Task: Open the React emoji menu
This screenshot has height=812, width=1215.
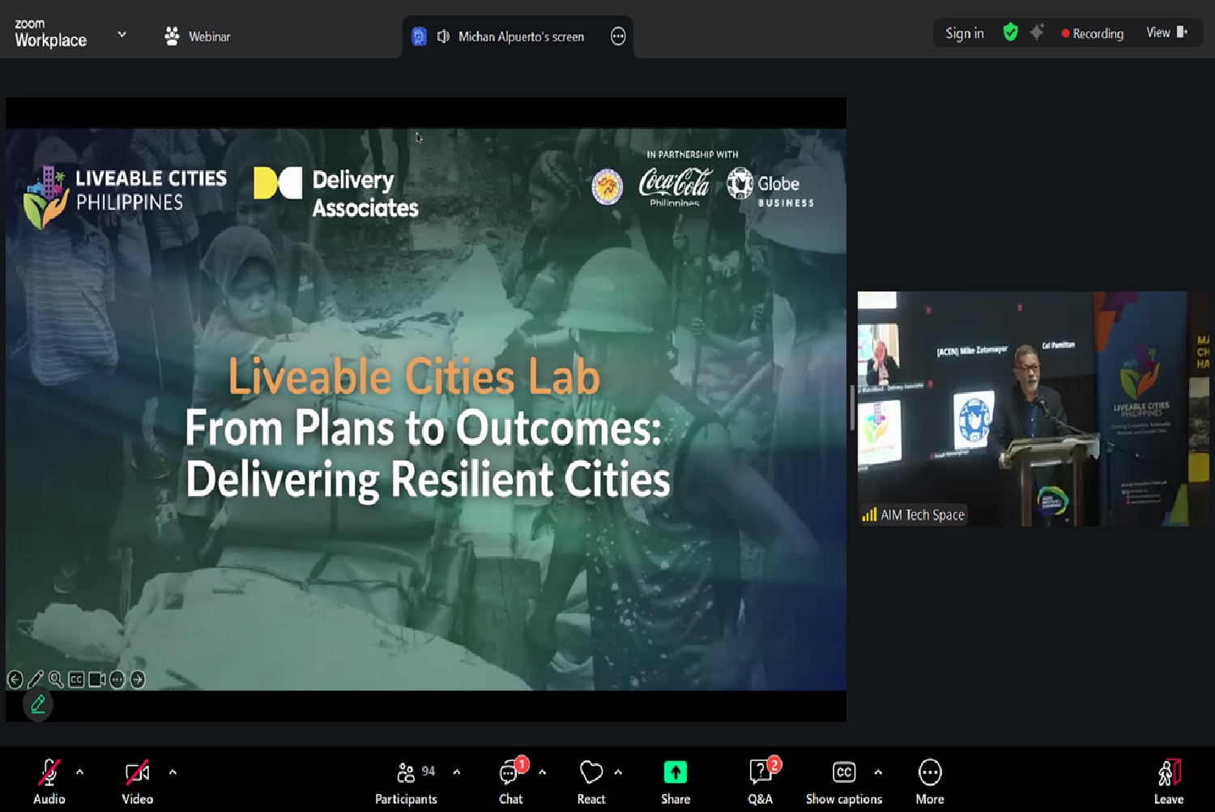Action: (591, 773)
